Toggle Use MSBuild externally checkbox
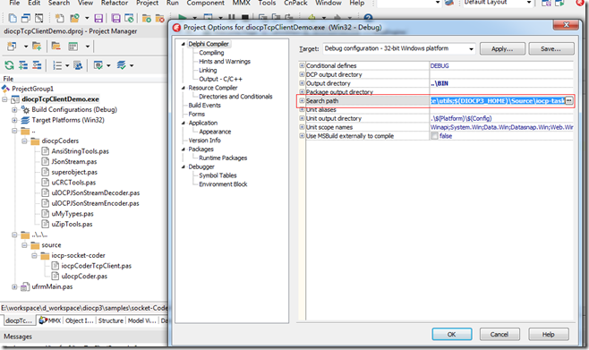The width and height of the screenshot is (589, 350). [435, 136]
